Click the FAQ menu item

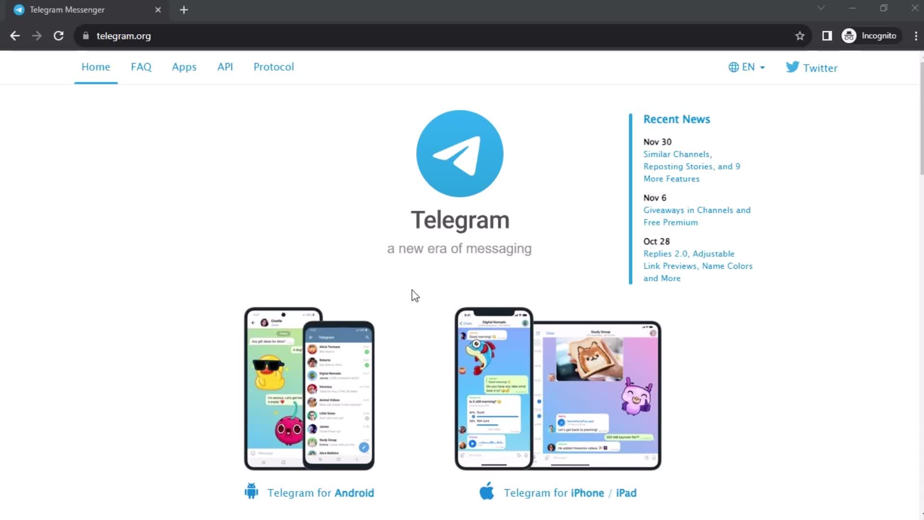141,66
